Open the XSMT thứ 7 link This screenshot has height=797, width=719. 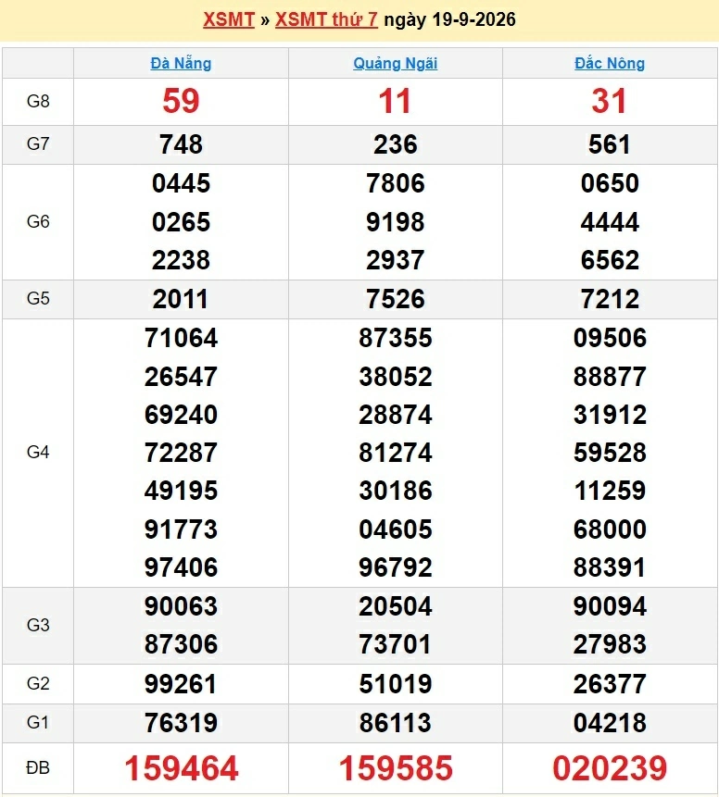click(x=326, y=19)
